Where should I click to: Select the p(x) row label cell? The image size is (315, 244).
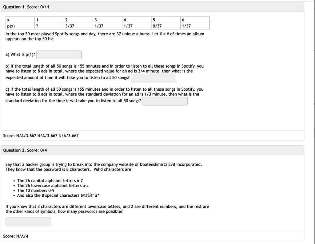(20, 26)
